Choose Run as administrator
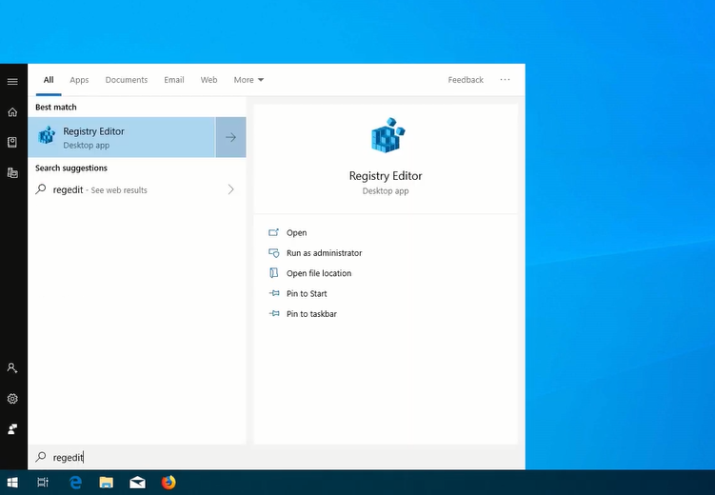715x495 pixels. 324,253
